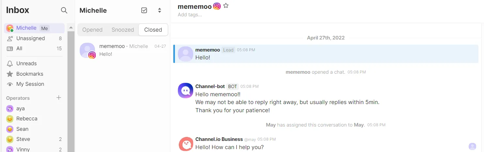Open the All conversations inbox
The height and width of the screenshot is (152, 484).
coord(19,49)
